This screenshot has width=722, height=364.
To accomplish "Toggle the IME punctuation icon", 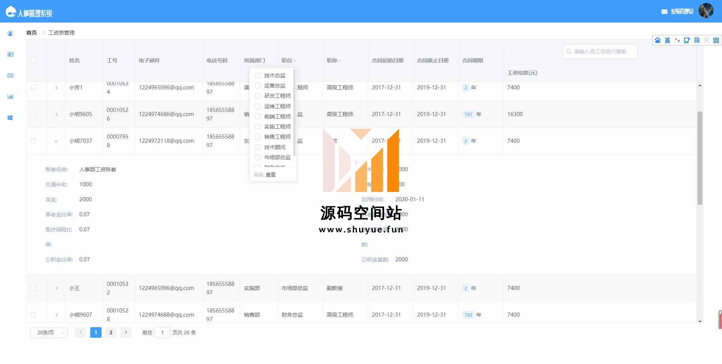I will tap(677, 40).
